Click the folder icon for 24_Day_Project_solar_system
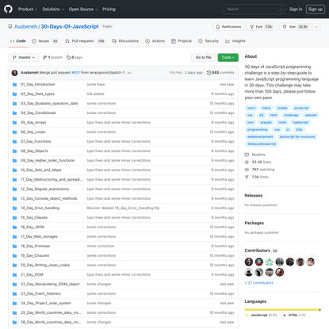 [x=15, y=303]
